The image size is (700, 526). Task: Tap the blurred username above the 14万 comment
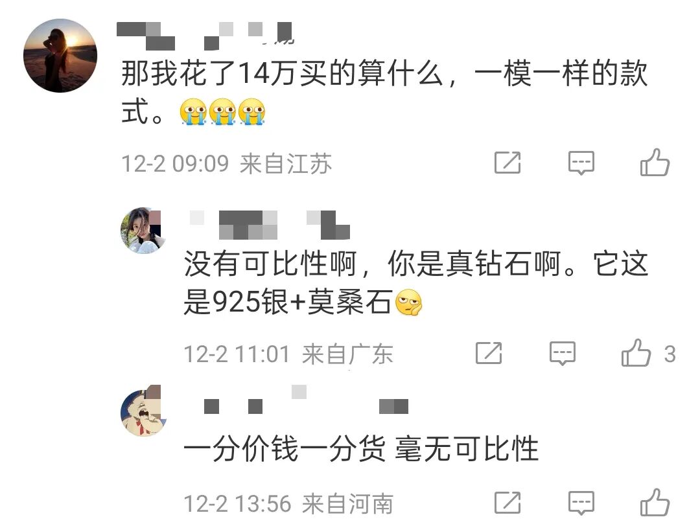coord(204,36)
